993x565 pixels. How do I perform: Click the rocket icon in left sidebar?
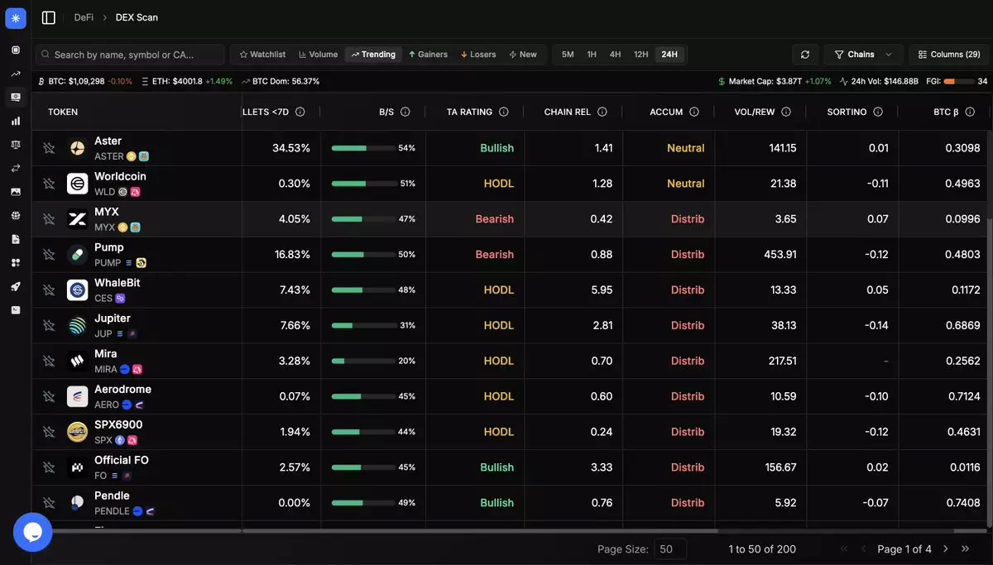(x=16, y=286)
